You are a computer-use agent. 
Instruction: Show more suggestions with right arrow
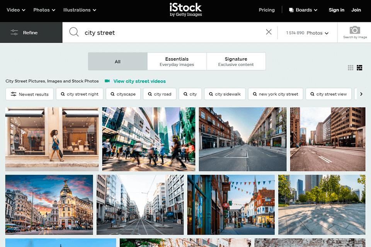pos(361,94)
